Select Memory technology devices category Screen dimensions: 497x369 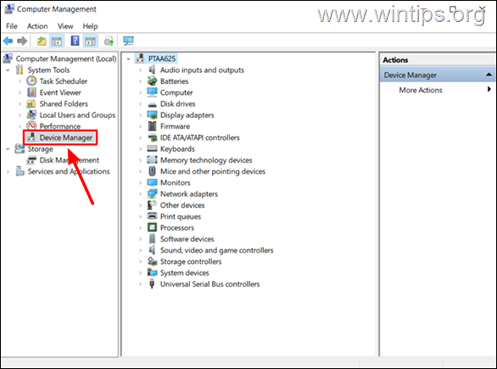pos(206,160)
